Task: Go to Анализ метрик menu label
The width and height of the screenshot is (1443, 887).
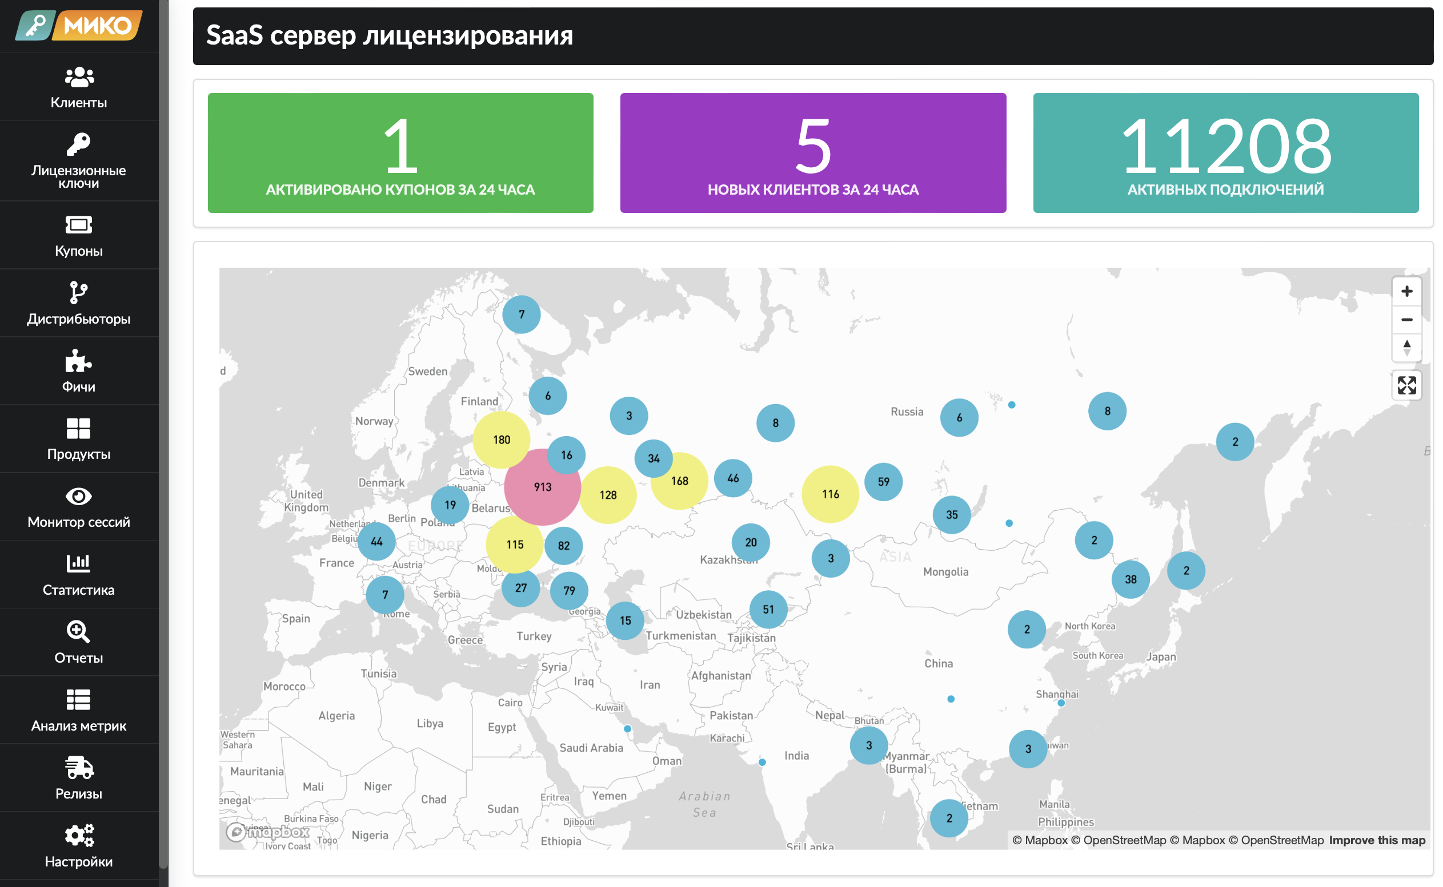Action: [x=79, y=726]
